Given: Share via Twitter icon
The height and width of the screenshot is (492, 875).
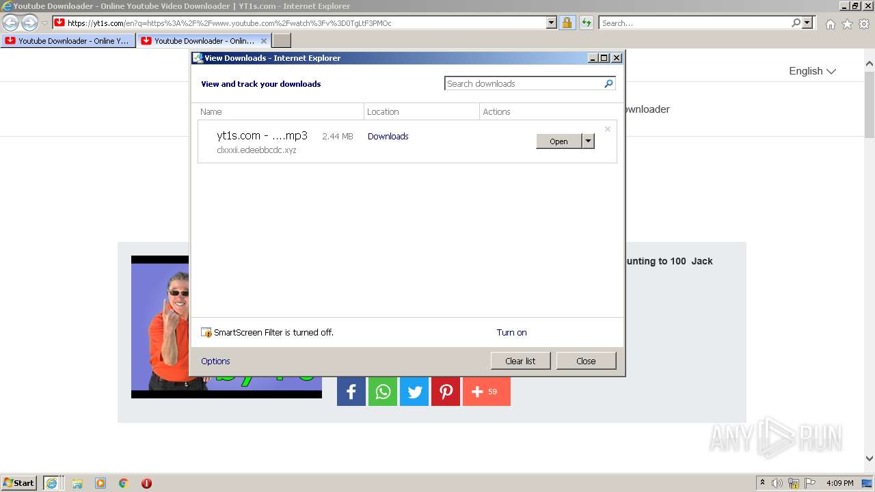Looking at the screenshot, I should (414, 392).
